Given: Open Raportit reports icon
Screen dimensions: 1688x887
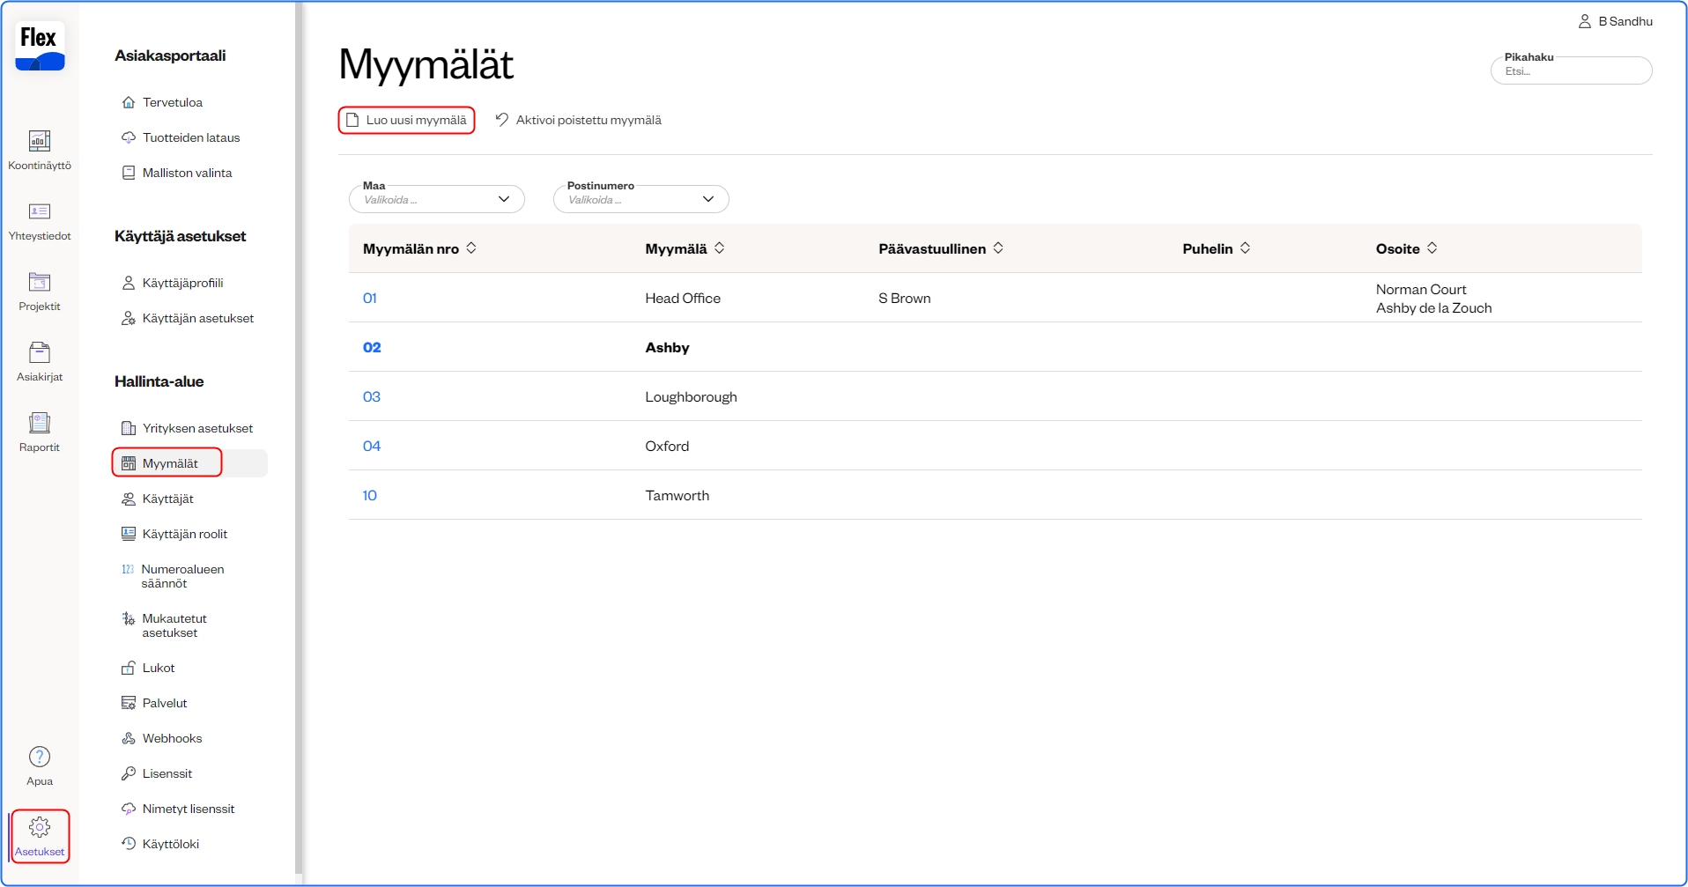Looking at the screenshot, I should pos(40,424).
